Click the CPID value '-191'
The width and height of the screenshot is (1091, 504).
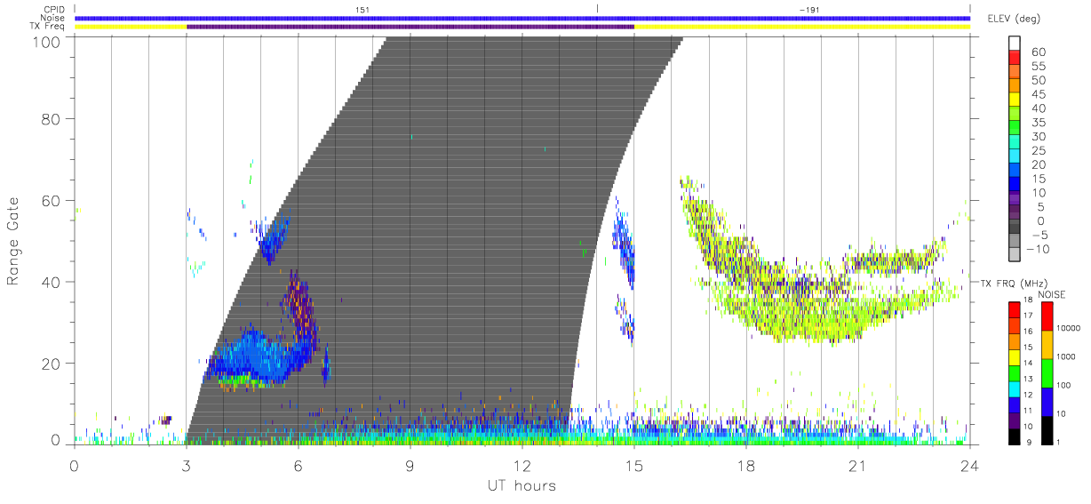(x=808, y=9)
